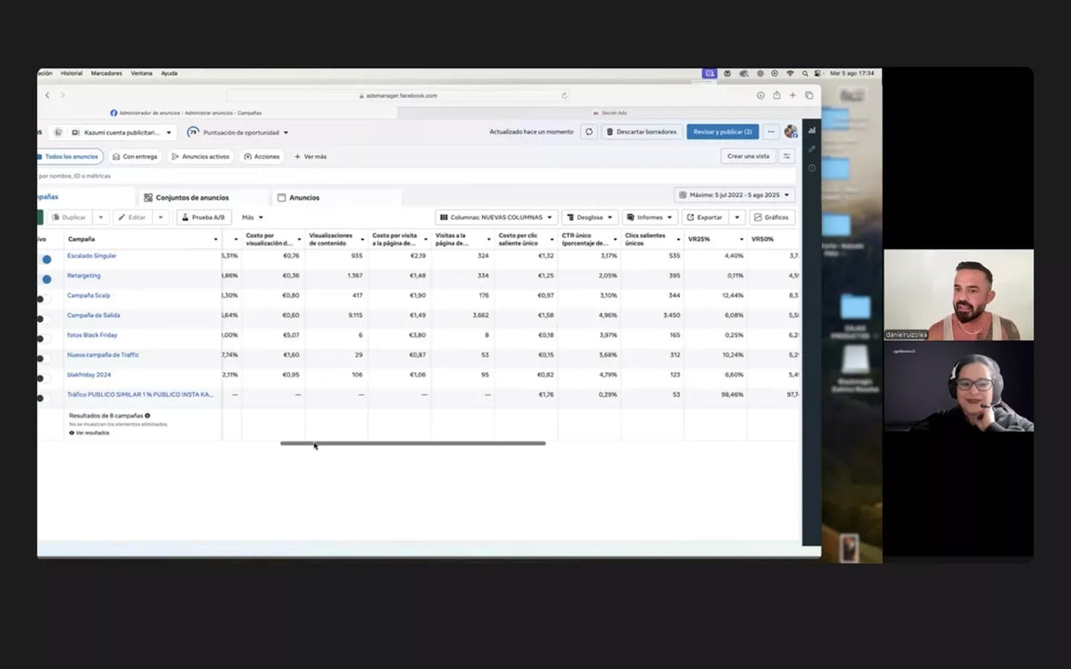This screenshot has width=1071, height=669.
Task: Click the Kazumi account name inside the account selector
Action: pyautogui.click(x=123, y=132)
